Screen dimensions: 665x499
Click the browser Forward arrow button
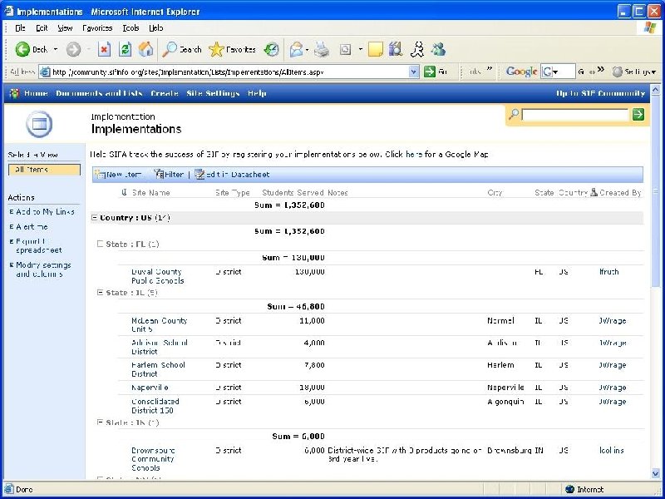pyautogui.click(x=73, y=50)
